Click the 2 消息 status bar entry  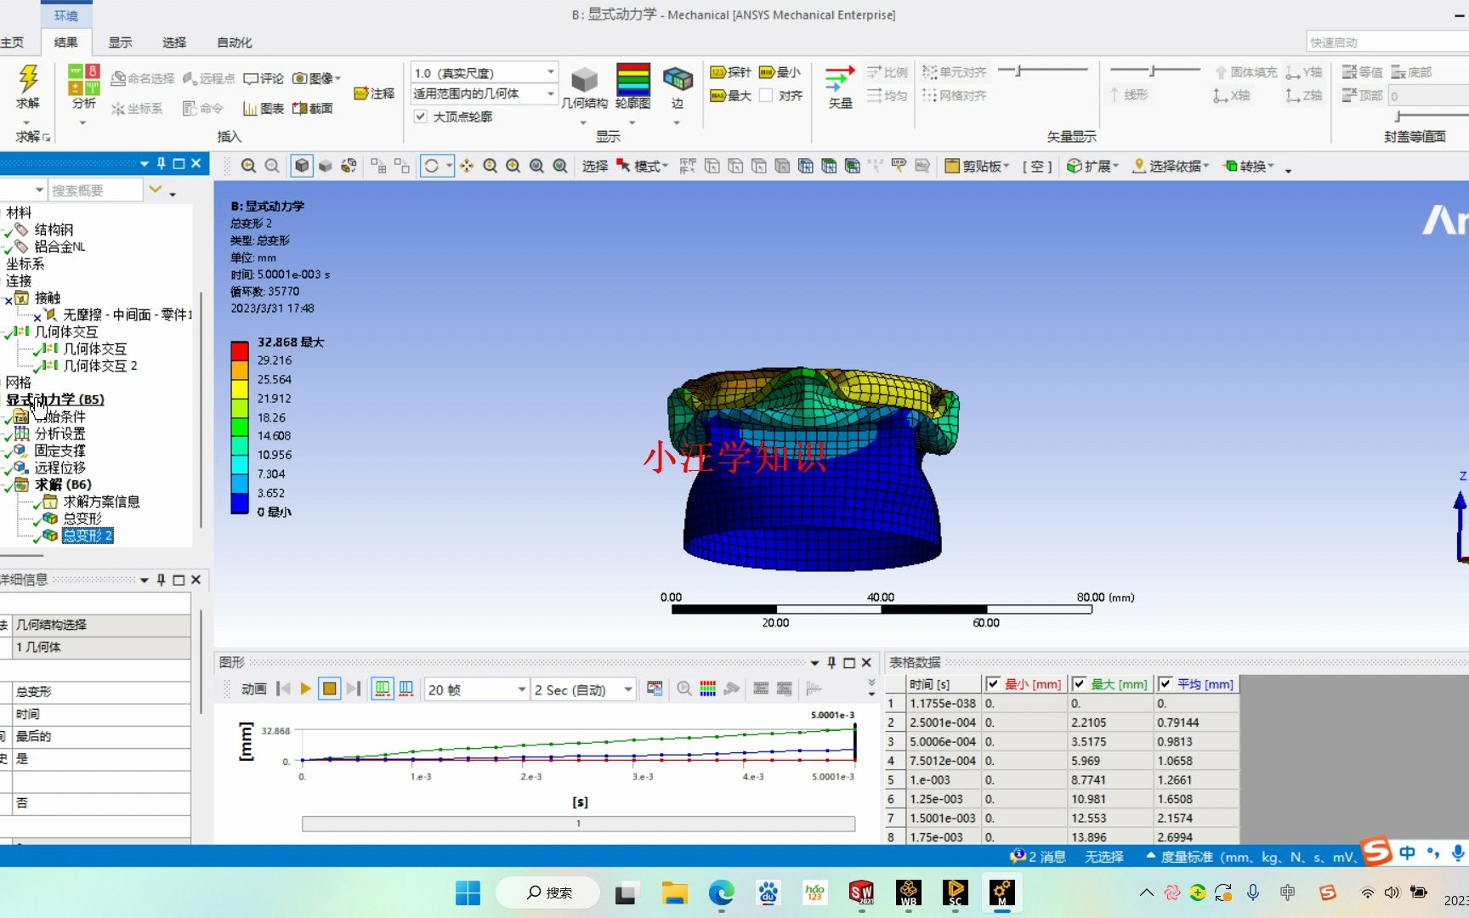pyautogui.click(x=1037, y=856)
